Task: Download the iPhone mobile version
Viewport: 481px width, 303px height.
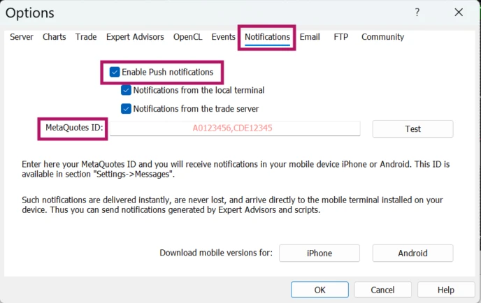Action: 320,253
